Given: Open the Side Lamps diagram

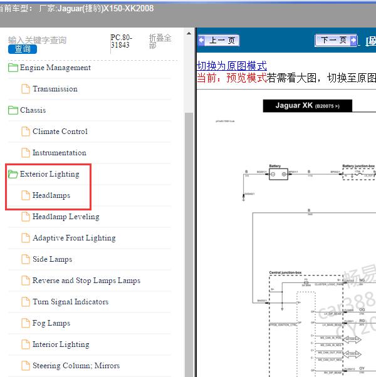Looking at the screenshot, I should click(52, 259).
